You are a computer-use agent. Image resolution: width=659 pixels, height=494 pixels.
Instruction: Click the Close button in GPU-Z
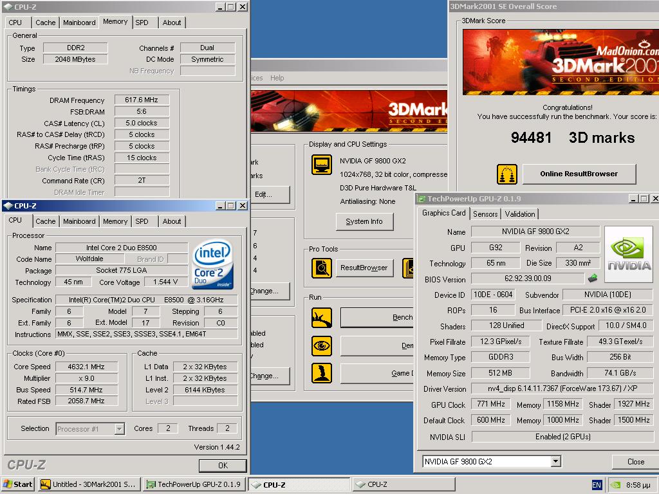pyautogui.click(x=635, y=462)
